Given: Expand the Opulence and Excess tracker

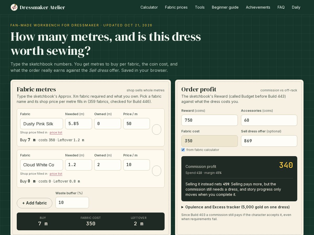Looking at the screenshot, I should point(235,207).
